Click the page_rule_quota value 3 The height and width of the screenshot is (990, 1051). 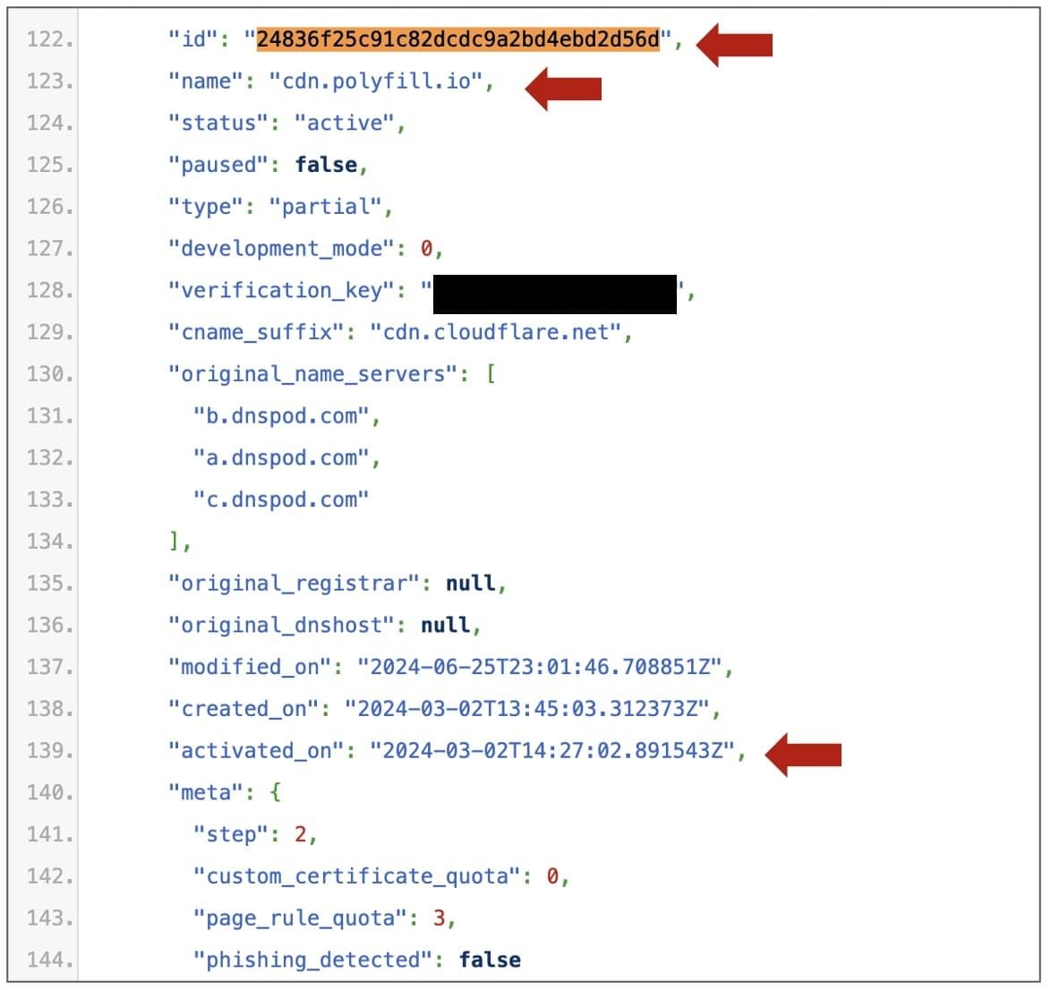[439, 917]
